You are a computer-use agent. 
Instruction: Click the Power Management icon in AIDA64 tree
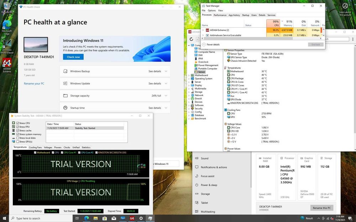(196, 65)
